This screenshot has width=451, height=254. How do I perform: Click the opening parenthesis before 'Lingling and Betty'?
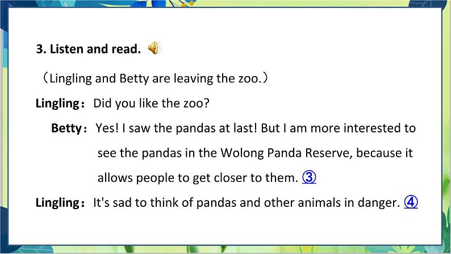point(46,78)
